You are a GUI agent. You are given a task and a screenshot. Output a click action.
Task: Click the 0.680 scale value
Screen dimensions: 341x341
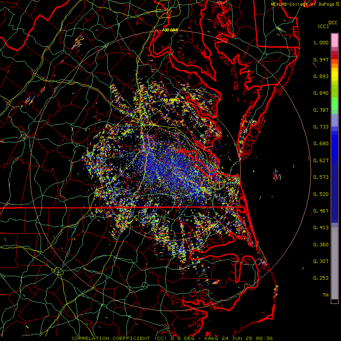[x=321, y=144]
